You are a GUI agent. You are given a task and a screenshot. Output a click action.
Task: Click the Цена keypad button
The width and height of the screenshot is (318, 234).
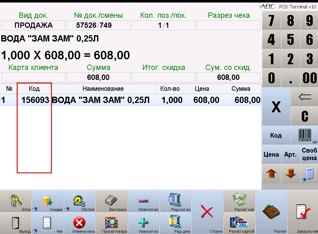click(272, 154)
